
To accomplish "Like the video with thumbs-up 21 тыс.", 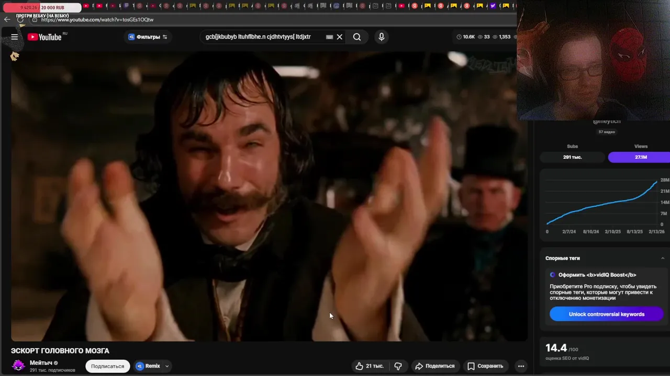I will point(370,366).
